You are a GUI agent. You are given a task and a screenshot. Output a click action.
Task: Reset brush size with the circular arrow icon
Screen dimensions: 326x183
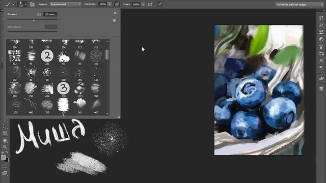click(x=39, y=14)
